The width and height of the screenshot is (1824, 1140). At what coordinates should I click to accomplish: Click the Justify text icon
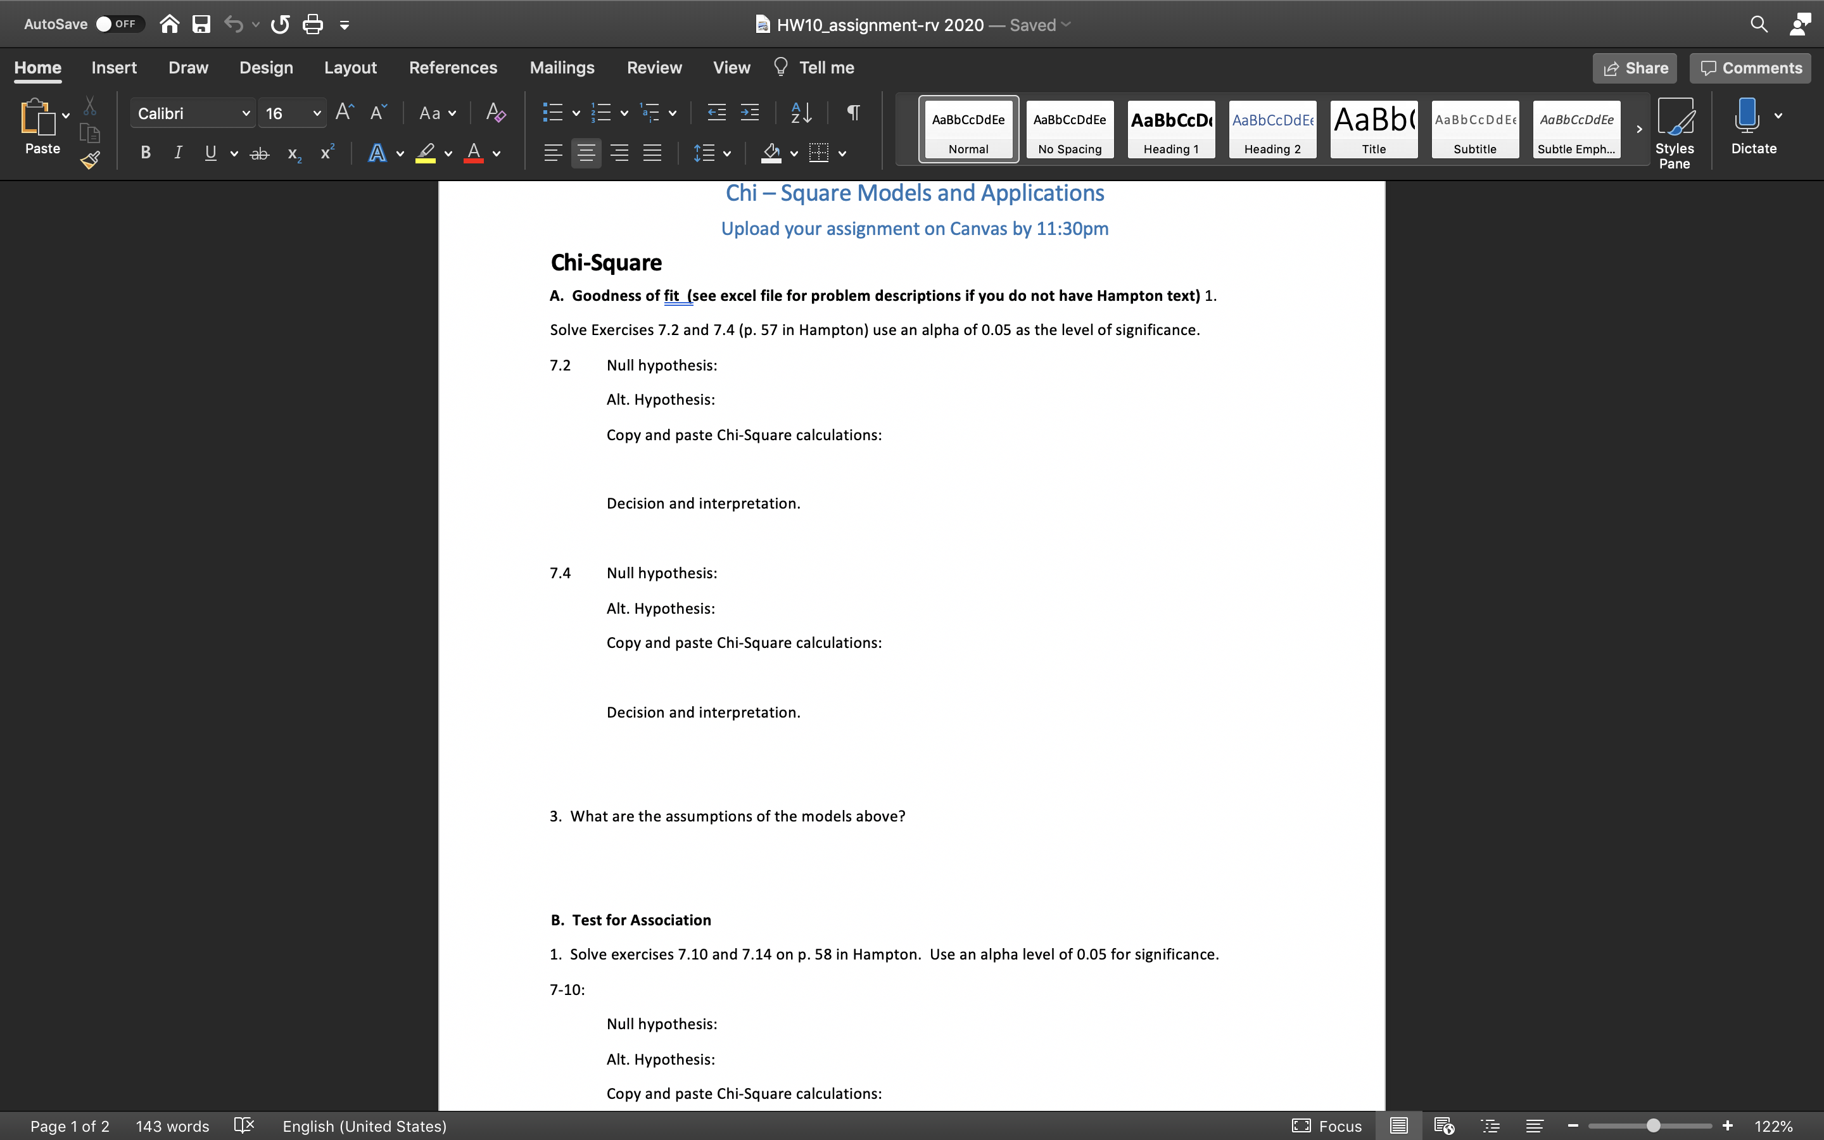[x=653, y=153]
